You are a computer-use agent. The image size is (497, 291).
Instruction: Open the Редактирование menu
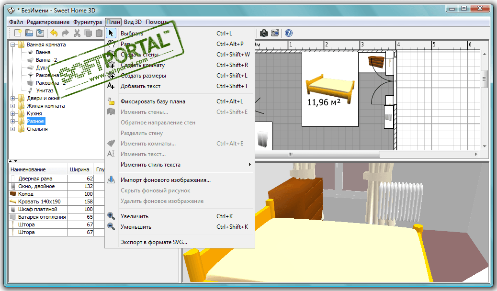point(48,22)
